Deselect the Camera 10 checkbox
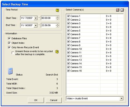Screen dimensions: 130x107 (x=68, y=49)
